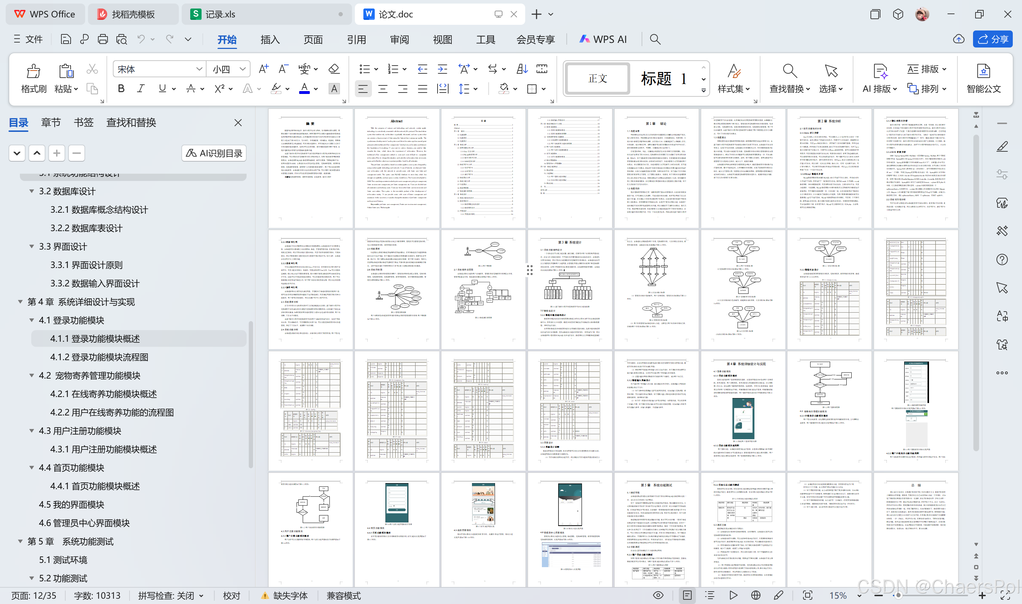
Task: Click the font color red A swatch
Action: 304,88
